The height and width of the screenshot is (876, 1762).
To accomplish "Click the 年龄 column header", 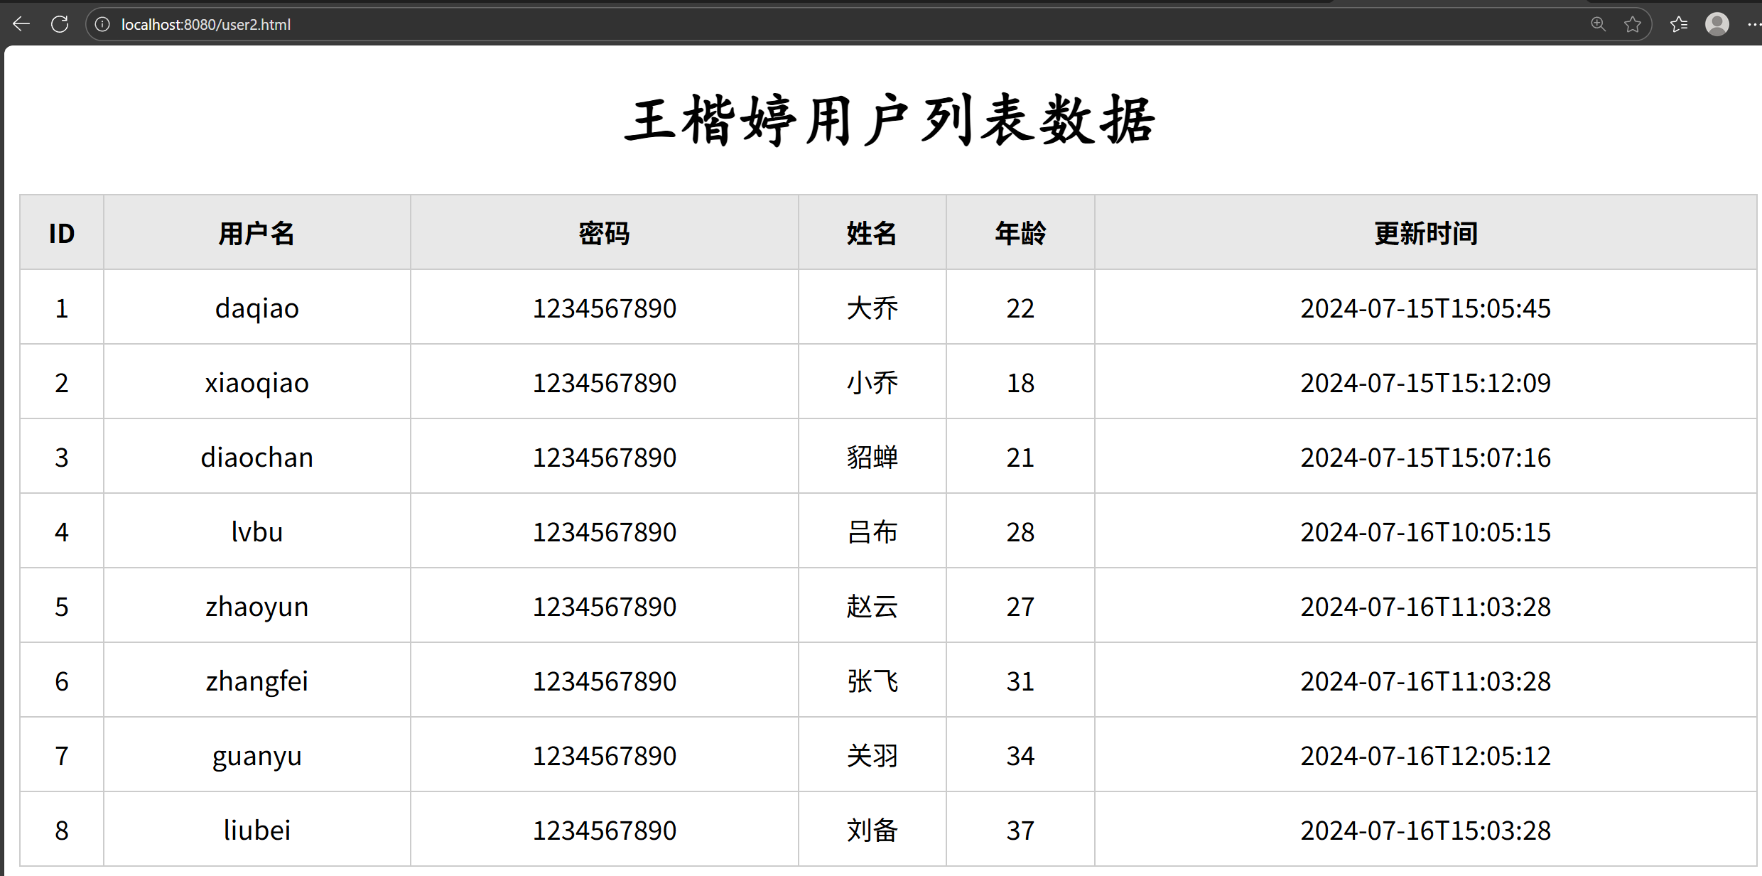I will click(x=1020, y=233).
